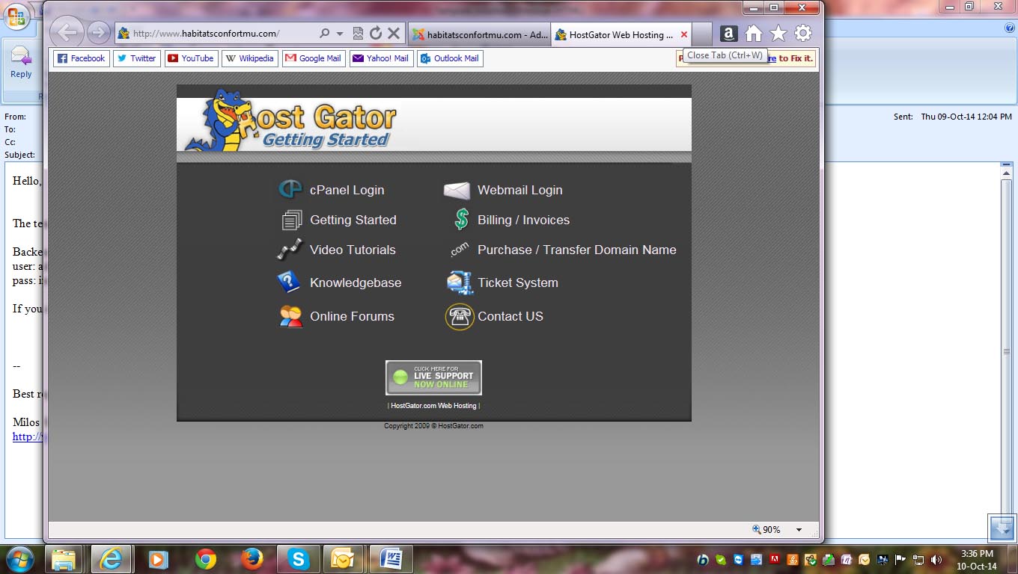Click Reply in the Outlook message window
1018x574 pixels.
click(21, 62)
